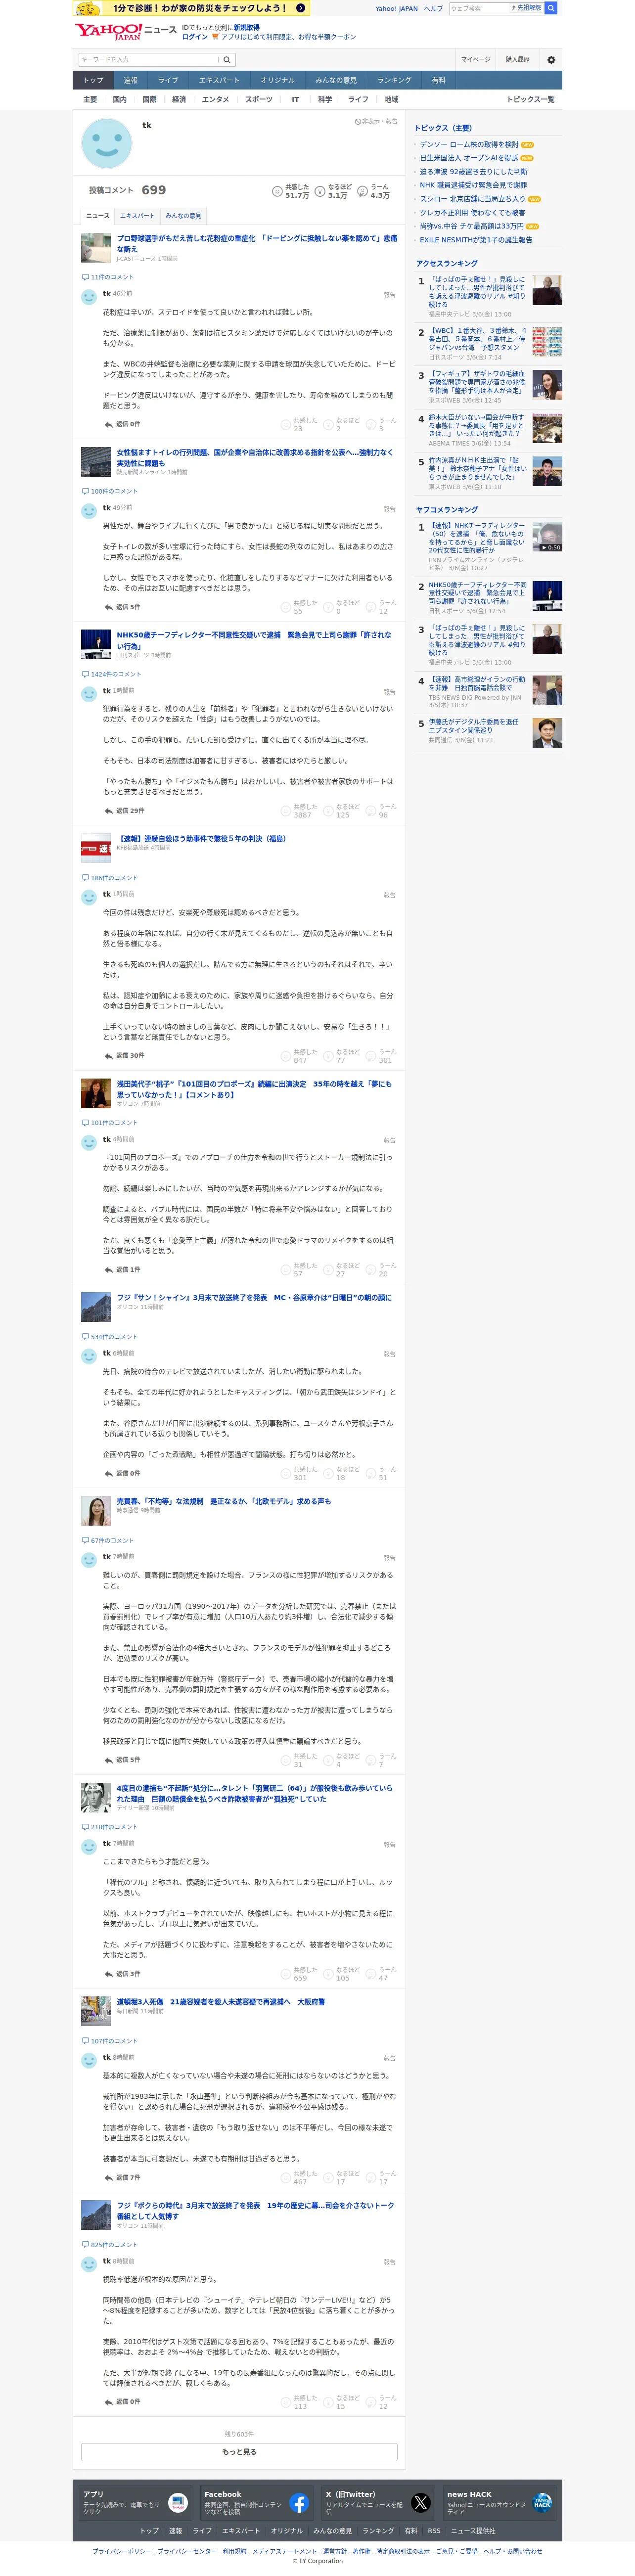Click the news HACK badge icon
Screen dimensions: 635x2576
click(543, 2502)
